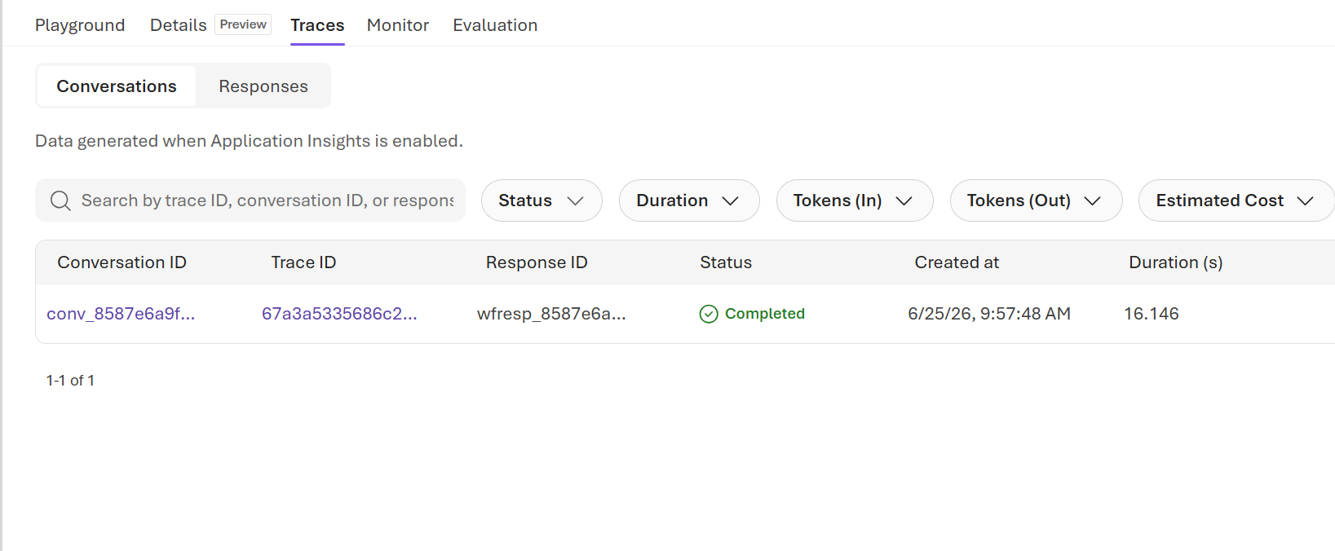The image size is (1335, 551).
Task: Click the Preview badge next to Details
Action: pyautogui.click(x=243, y=24)
